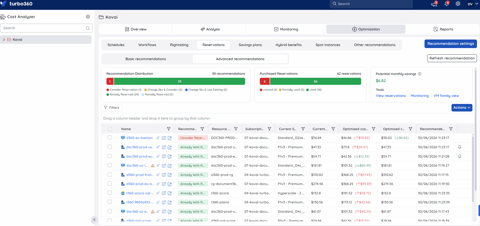This screenshot has height=226, width=480.
Task: Open Cost Analyzer settings gear
Action: (88, 17)
